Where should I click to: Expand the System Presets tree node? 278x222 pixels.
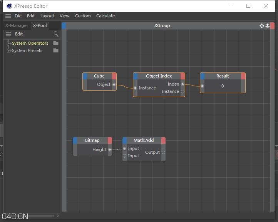(8, 50)
